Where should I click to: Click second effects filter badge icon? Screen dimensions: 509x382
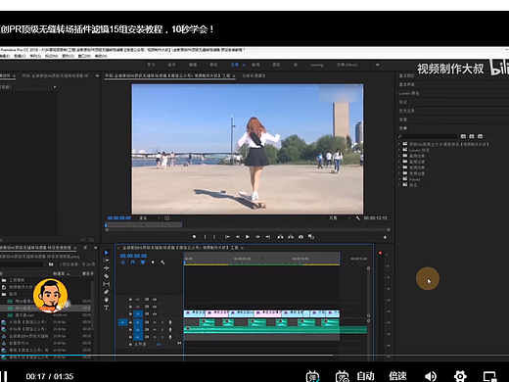pos(472,136)
